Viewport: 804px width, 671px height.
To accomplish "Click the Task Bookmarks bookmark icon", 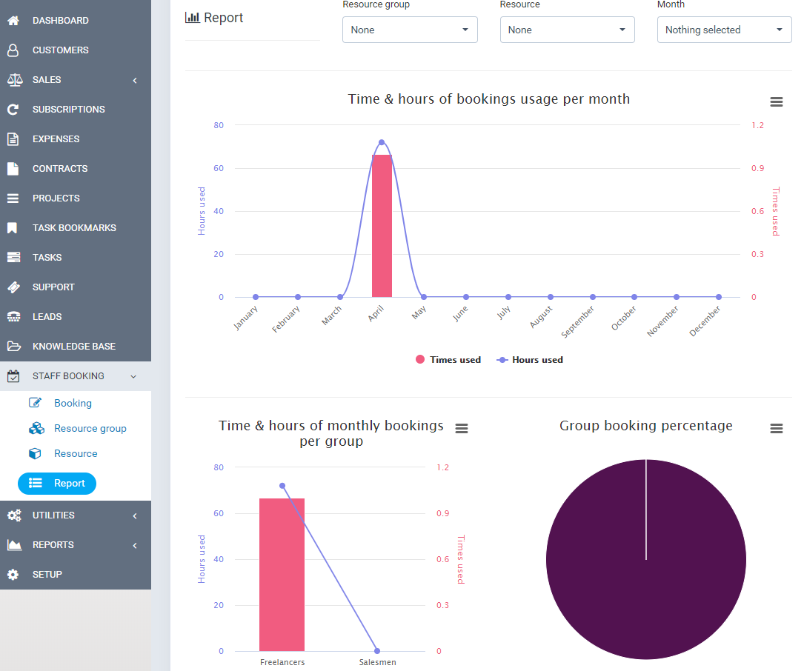I will coord(13,228).
